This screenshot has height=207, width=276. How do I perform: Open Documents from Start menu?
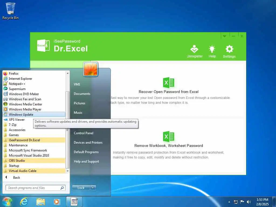pyautogui.click(x=82, y=94)
